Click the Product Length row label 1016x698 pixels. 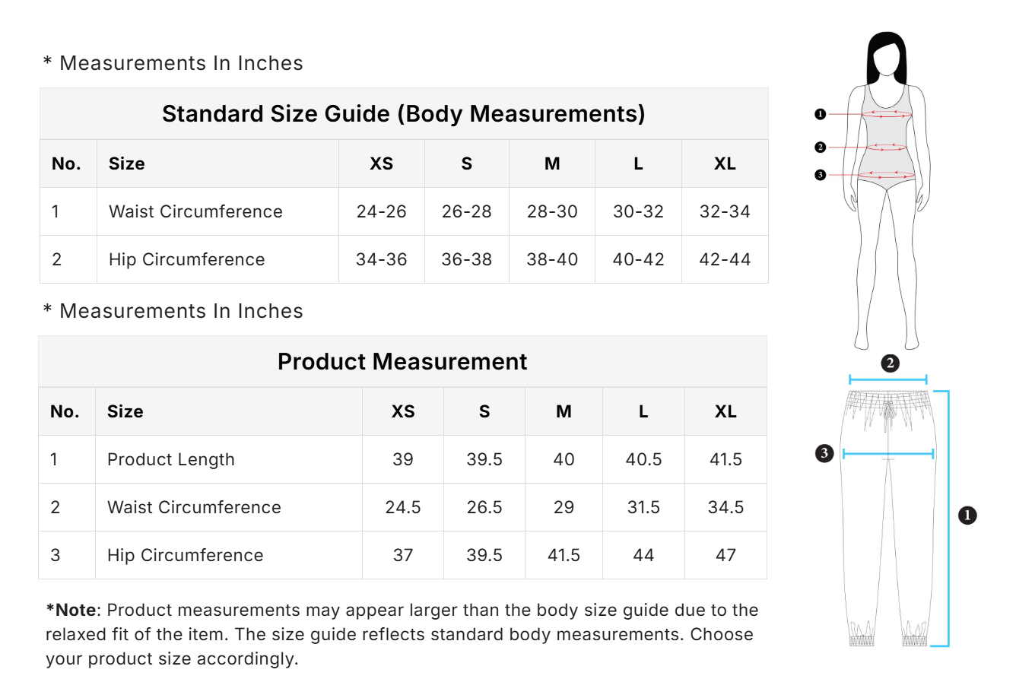click(x=171, y=459)
